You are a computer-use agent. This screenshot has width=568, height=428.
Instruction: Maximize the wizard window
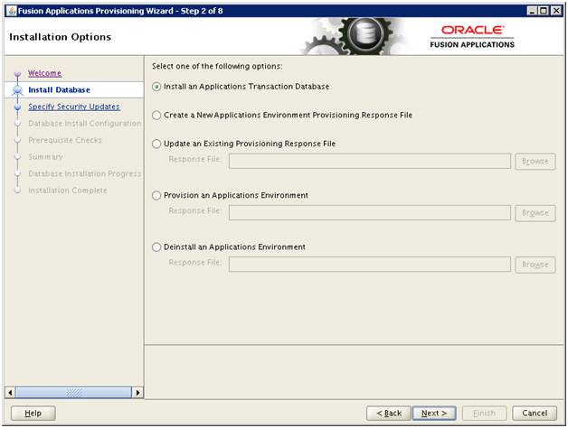pyautogui.click(x=544, y=11)
